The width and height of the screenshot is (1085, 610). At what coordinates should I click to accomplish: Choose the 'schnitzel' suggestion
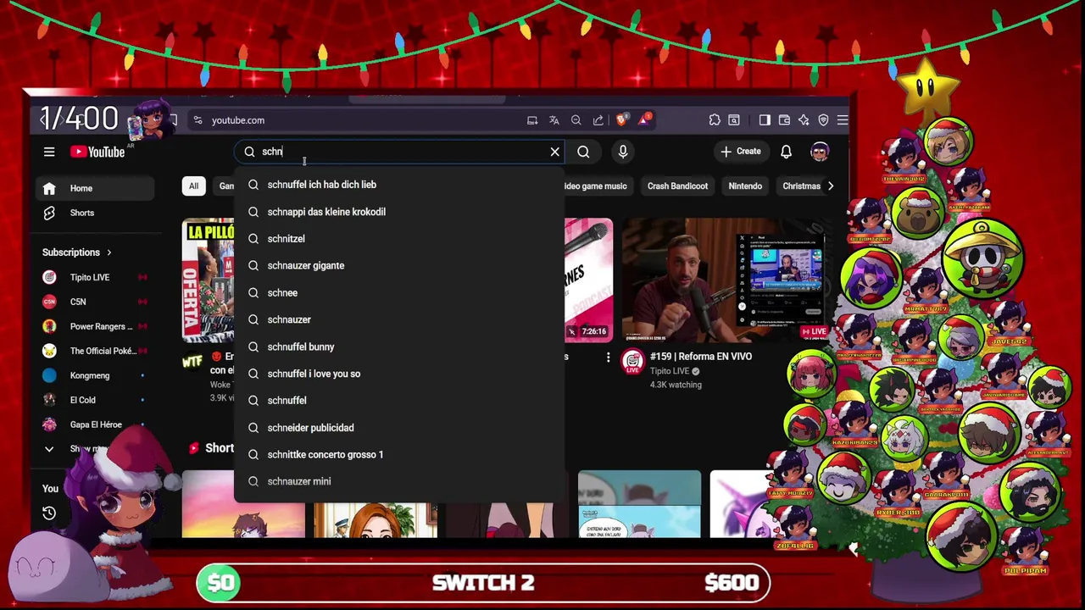pyautogui.click(x=399, y=239)
